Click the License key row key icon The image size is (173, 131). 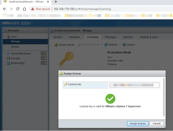66,84
